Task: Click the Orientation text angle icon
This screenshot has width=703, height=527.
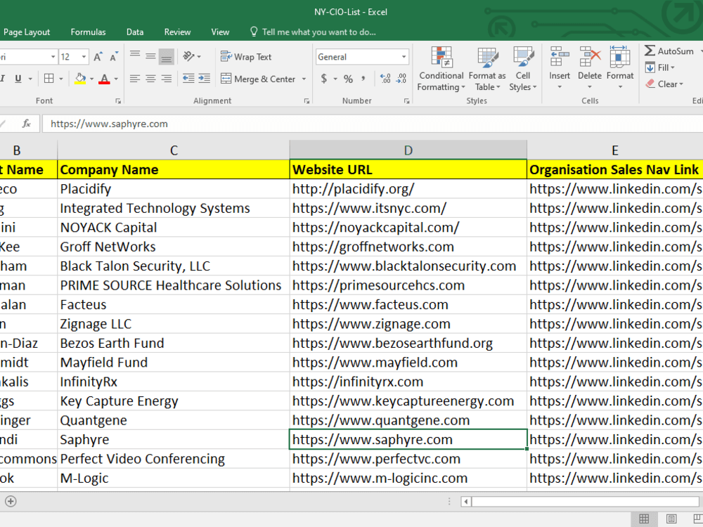Action: coord(188,56)
